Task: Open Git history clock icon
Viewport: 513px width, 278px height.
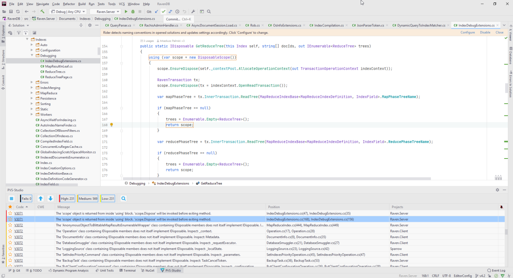Action: [177, 12]
